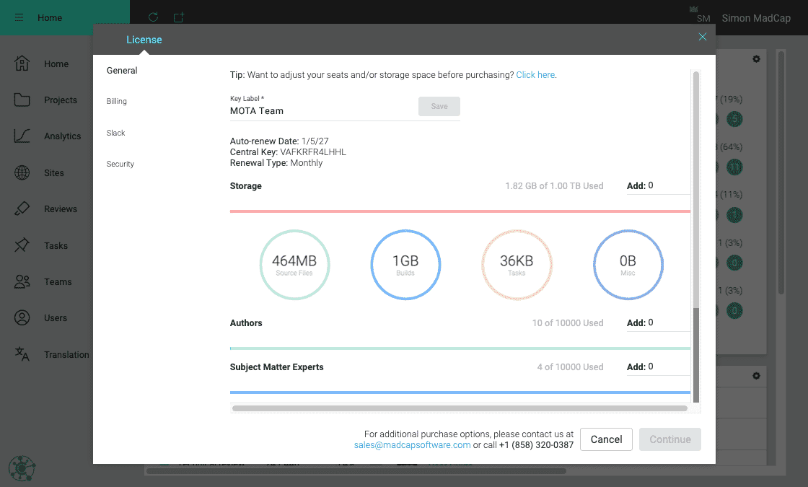
Task: Click the dialog horizontal scrollbar
Action: tap(460, 408)
